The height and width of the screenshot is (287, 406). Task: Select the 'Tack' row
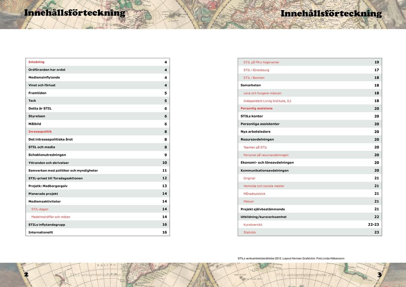(98, 101)
